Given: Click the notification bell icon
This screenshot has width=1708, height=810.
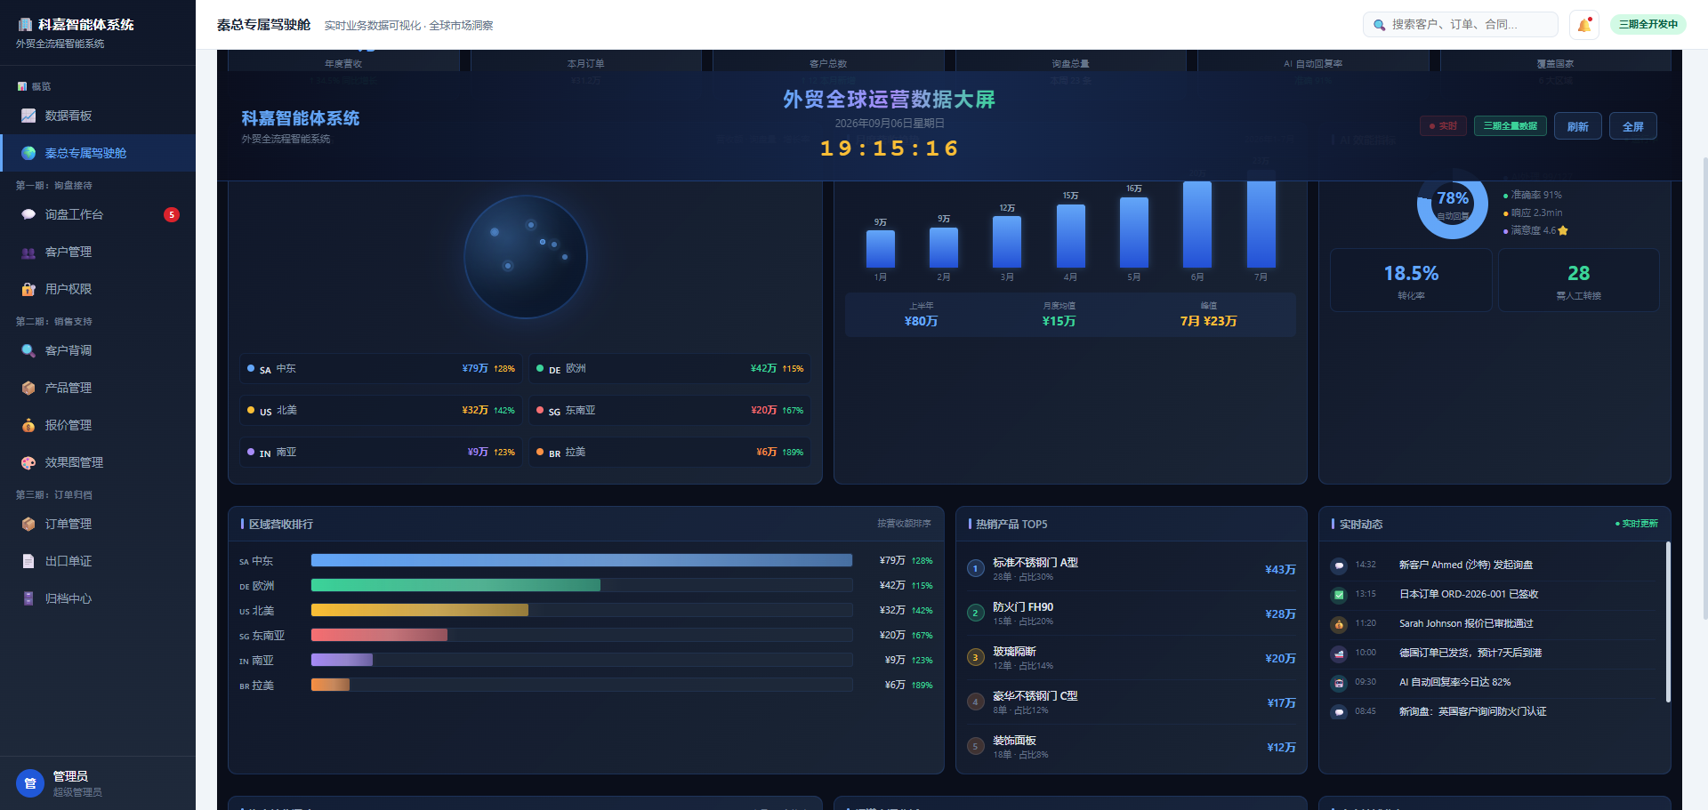Looking at the screenshot, I should pos(1584,25).
